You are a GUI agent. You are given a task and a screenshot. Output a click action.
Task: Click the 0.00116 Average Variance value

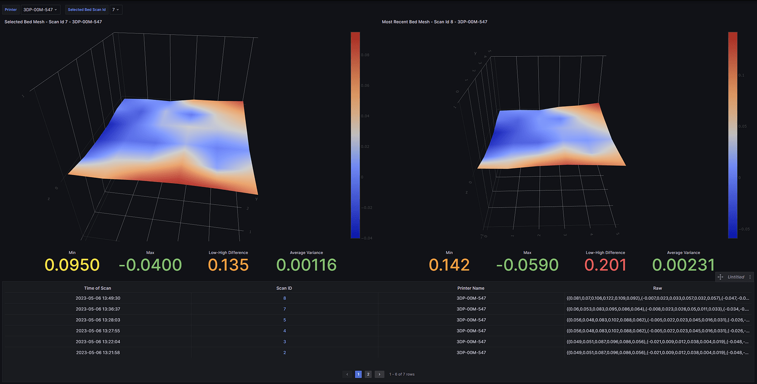click(306, 266)
